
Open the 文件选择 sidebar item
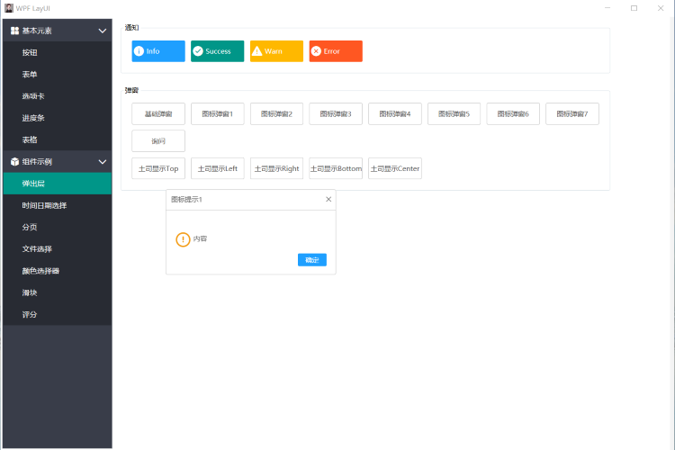(58, 249)
